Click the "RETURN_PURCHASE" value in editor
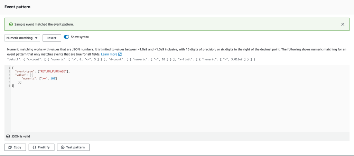 pyautogui.click(x=54, y=71)
